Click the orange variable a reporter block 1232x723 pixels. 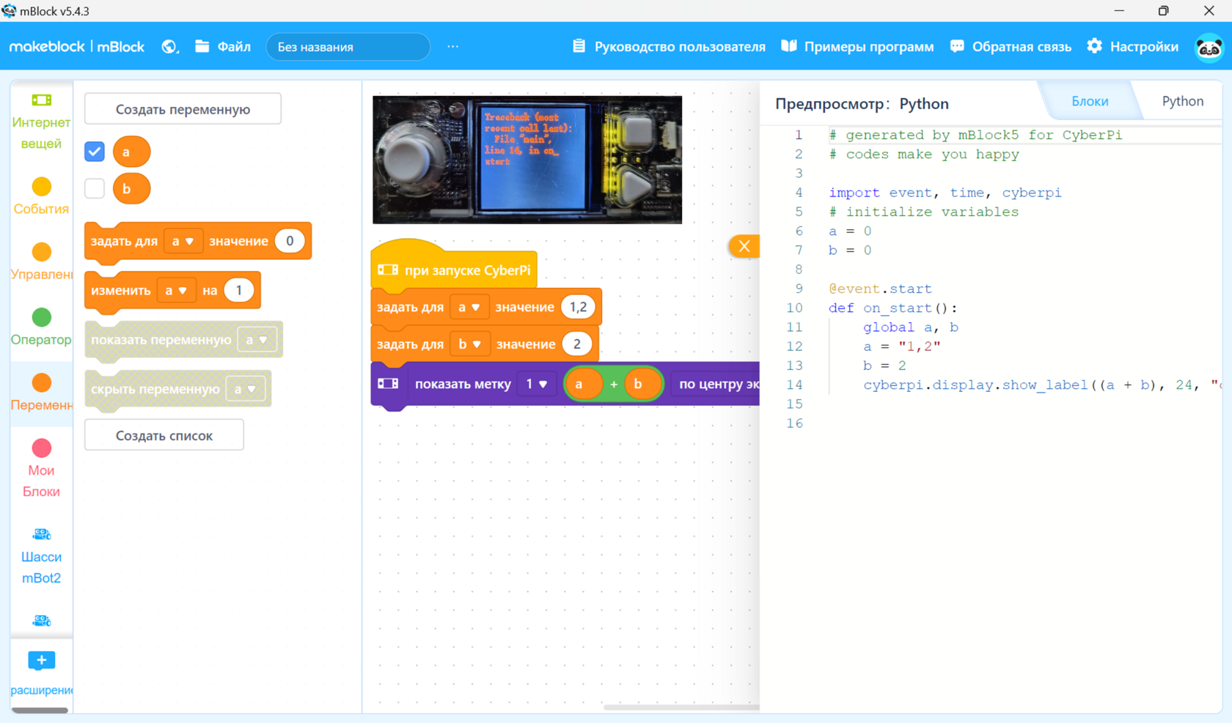pos(131,152)
